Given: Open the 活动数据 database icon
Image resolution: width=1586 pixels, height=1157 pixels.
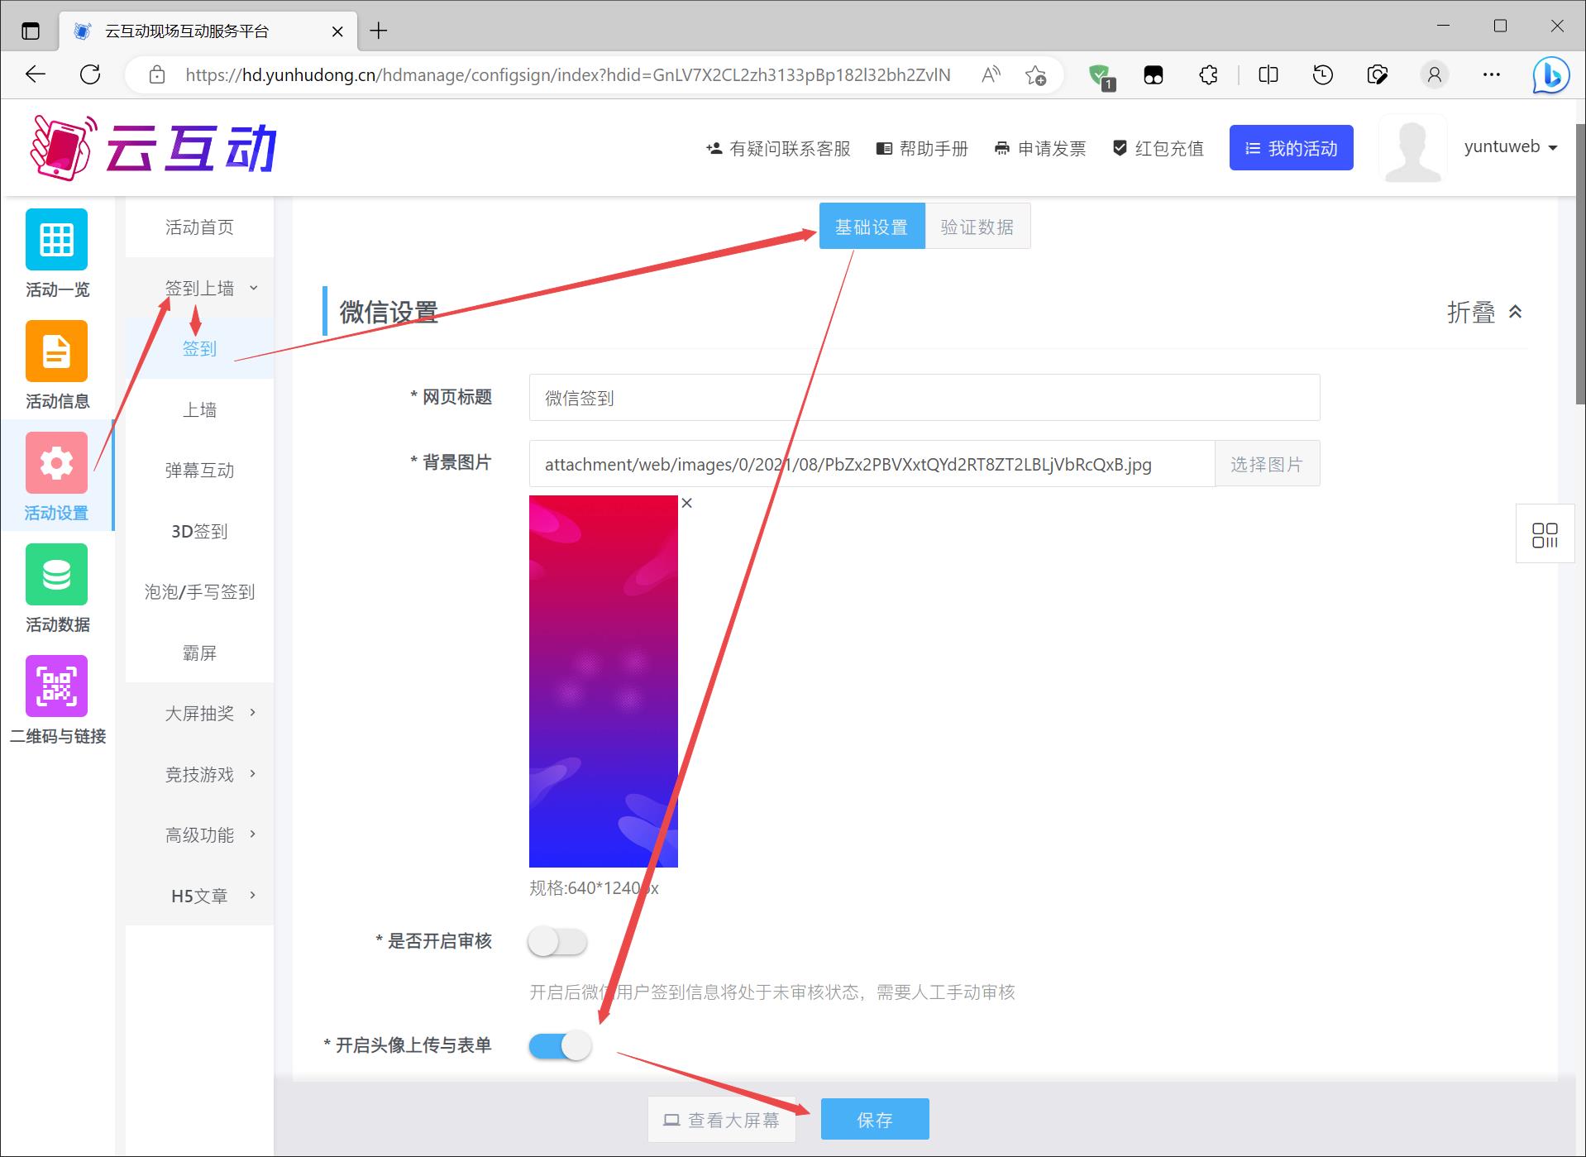Looking at the screenshot, I should [56, 575].
